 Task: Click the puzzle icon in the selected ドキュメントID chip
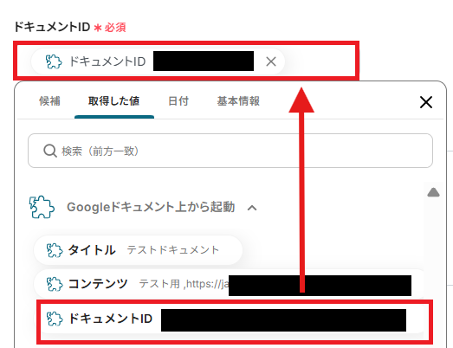[x=54, y=61]
